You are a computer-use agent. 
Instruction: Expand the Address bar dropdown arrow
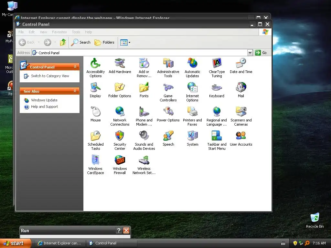[x=250, y=53]
